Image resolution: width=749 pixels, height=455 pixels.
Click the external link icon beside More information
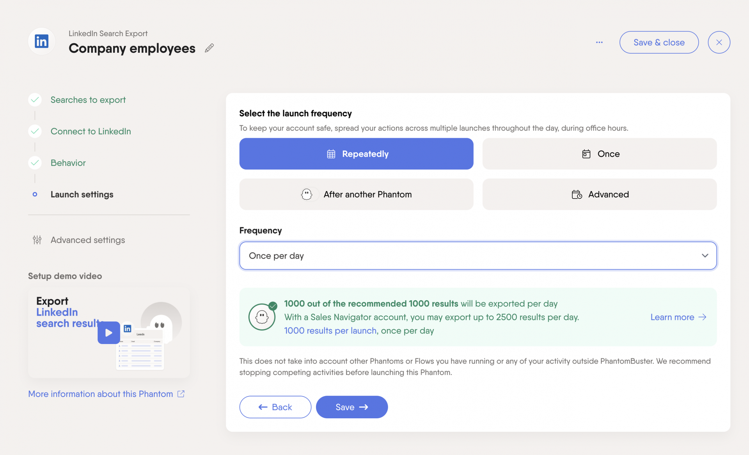point(181,394)
